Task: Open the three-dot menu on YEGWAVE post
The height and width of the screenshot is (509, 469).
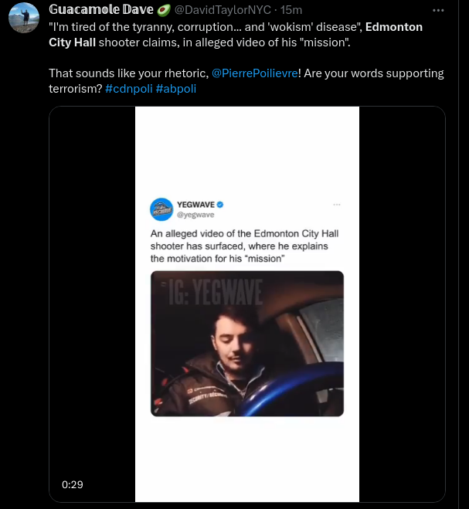Action: [x=336, y=204]
